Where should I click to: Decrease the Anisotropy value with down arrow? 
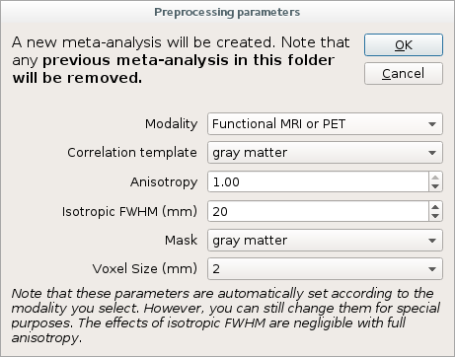[x=435, y=186]
